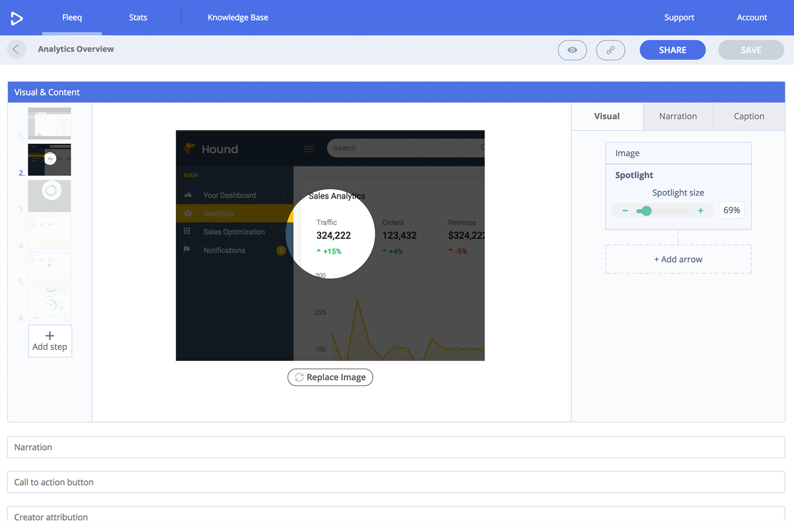Copy link using the chain icon button
This screenshot has height=521, width=794.
(x=610, y=50)
